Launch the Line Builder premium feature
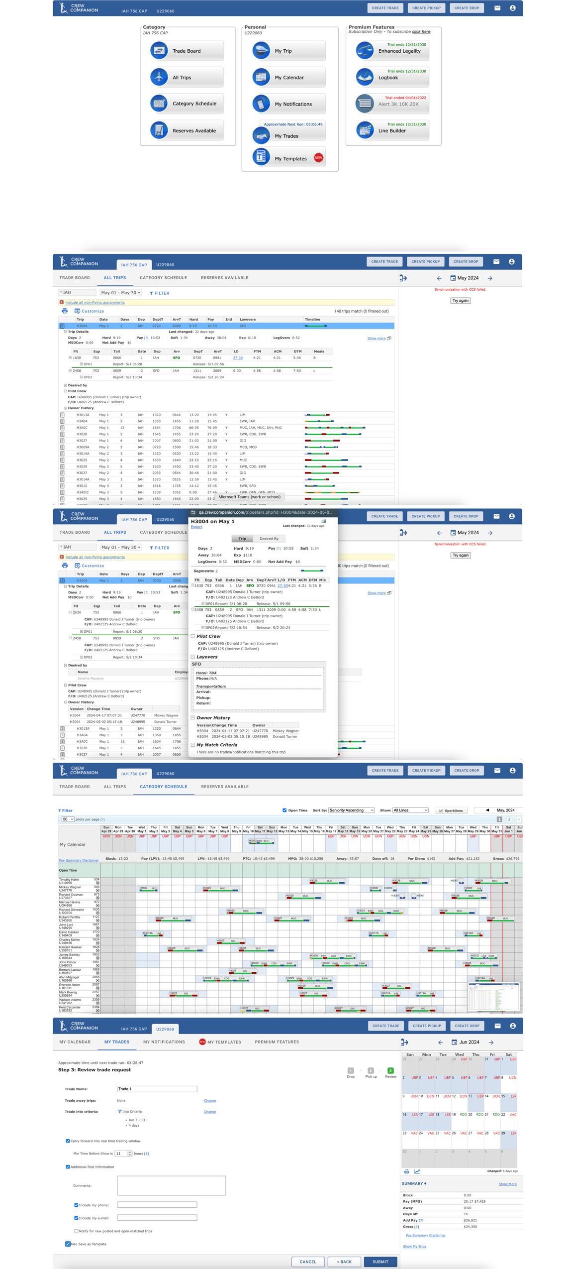 392,130
